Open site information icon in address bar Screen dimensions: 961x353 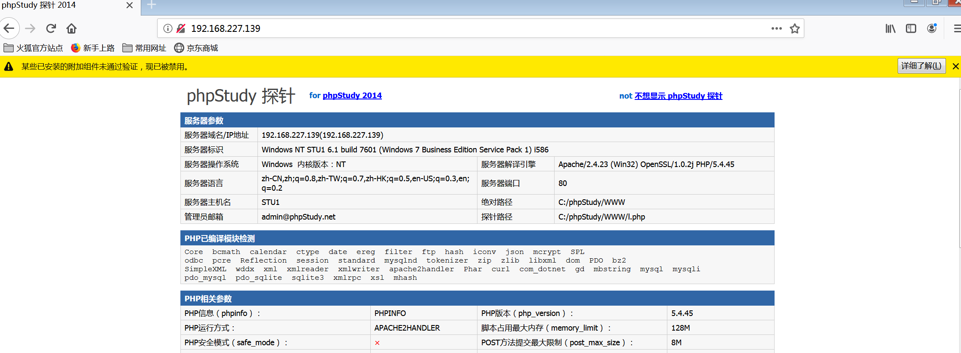pos(168,28)
